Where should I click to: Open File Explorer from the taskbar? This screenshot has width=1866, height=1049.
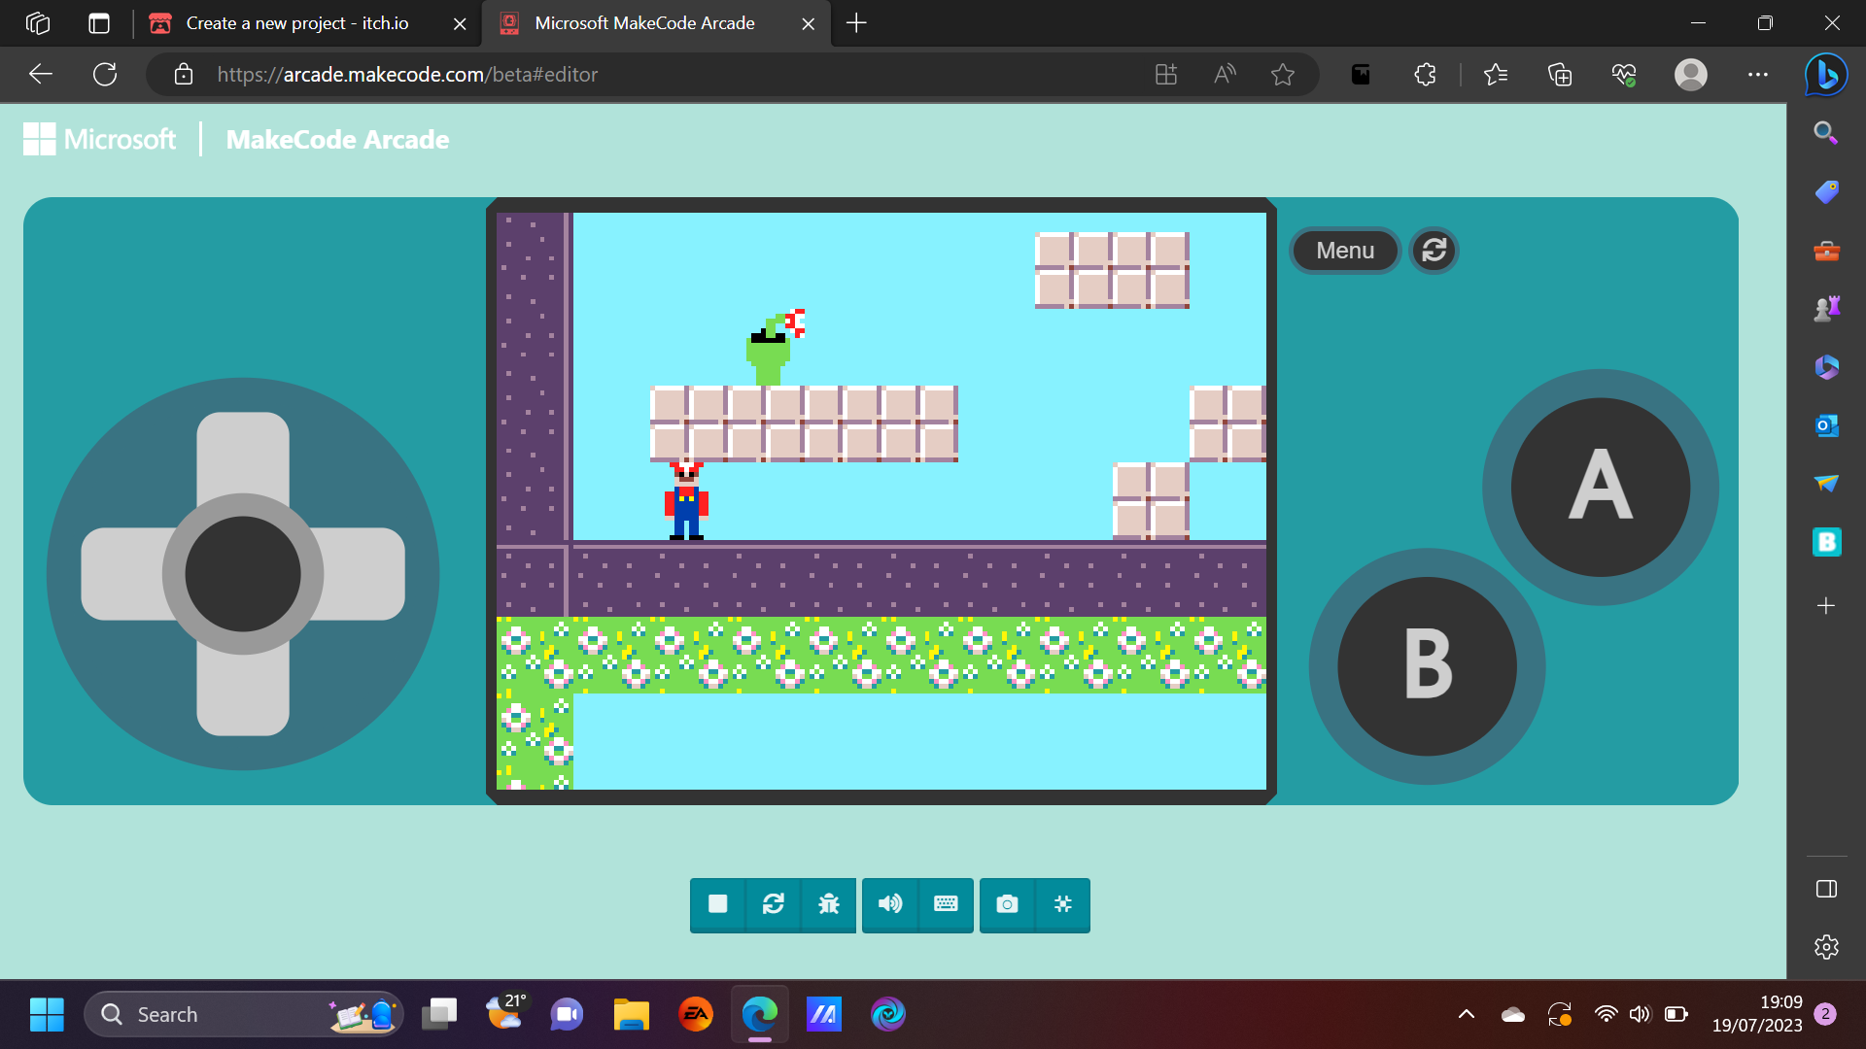(x=632, y=1014)
